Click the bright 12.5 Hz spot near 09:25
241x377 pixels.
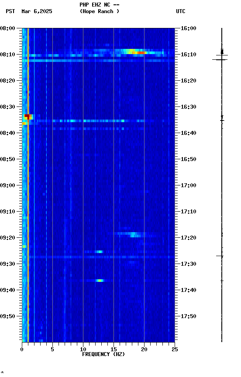(x=100, y=252)
